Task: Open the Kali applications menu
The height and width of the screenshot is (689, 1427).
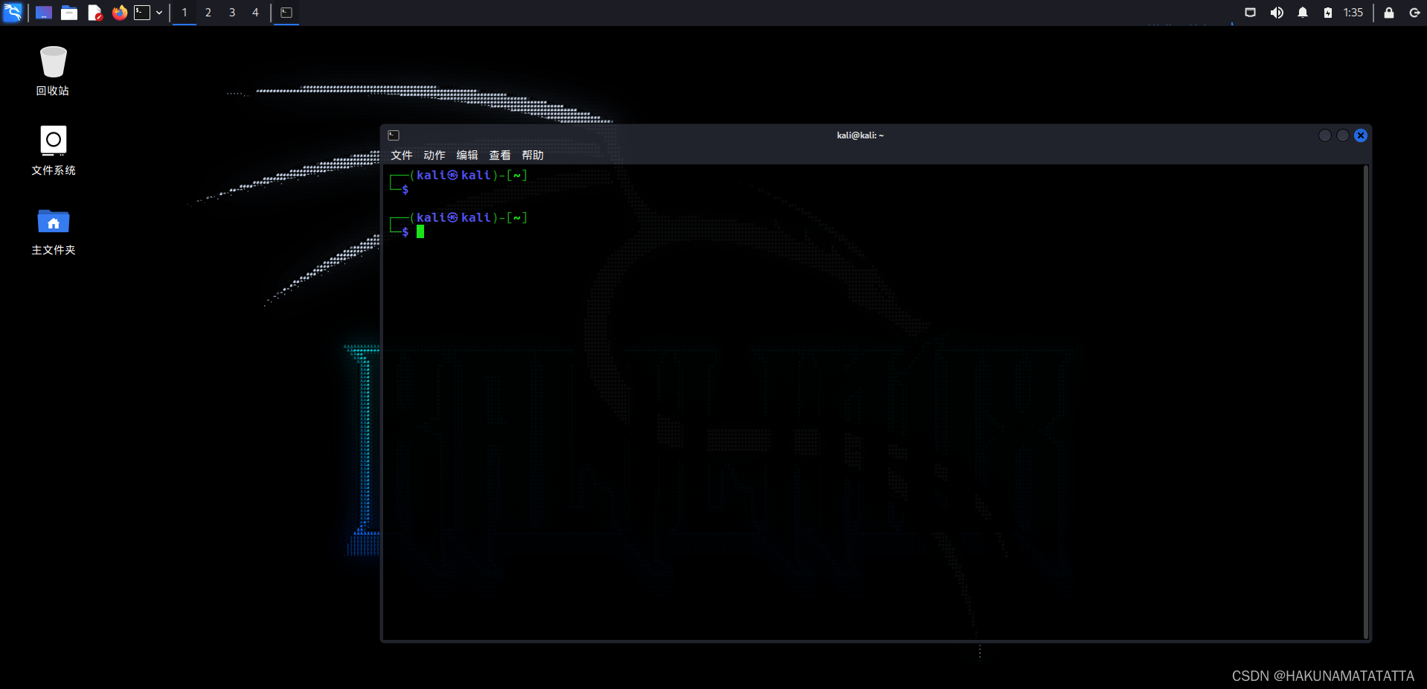Action: point(13,13)
